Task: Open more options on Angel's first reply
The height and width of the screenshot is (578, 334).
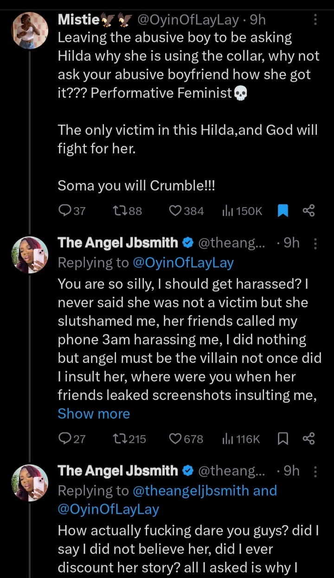Action: click(x=315, y=243)
